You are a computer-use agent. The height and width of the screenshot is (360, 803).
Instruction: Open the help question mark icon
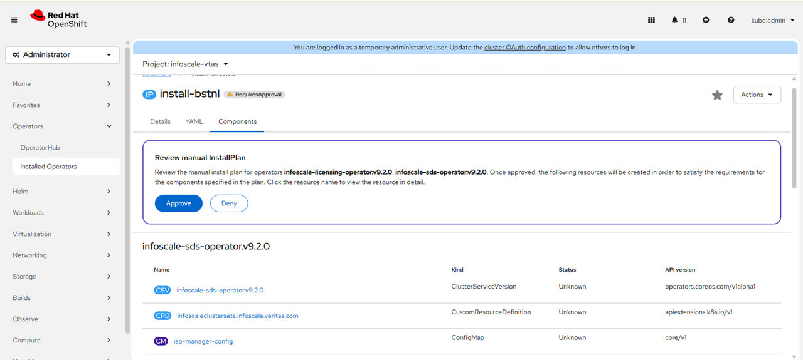pos(731,20)
